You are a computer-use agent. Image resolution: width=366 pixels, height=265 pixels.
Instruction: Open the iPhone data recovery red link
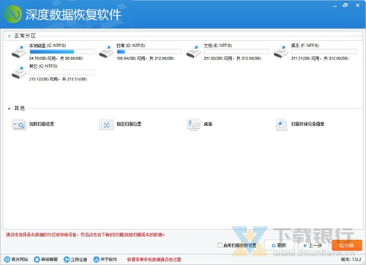pos(154,260)
